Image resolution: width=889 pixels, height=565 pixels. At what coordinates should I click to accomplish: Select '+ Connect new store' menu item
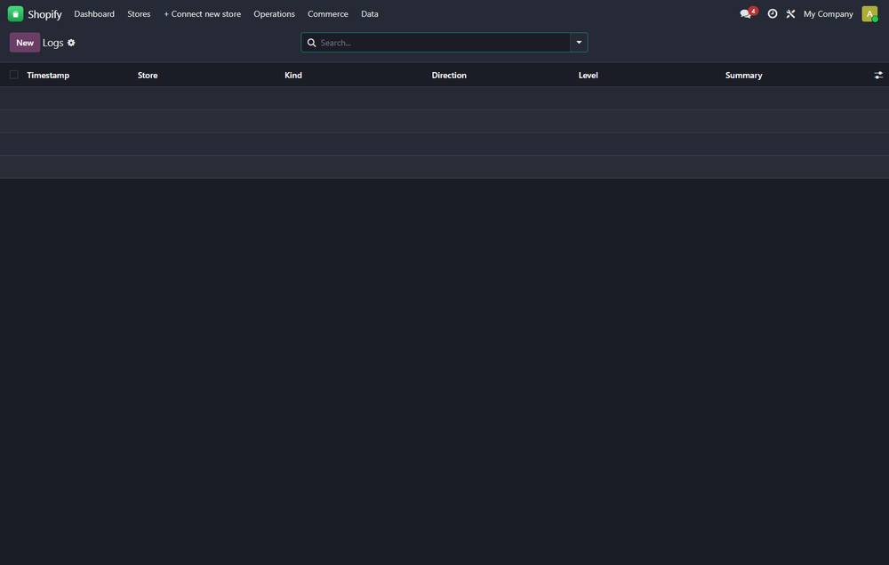point(203,13)
